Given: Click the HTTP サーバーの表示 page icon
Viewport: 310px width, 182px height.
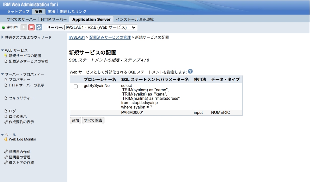Looking at the screenshot, I should click(x=6, y=85).
